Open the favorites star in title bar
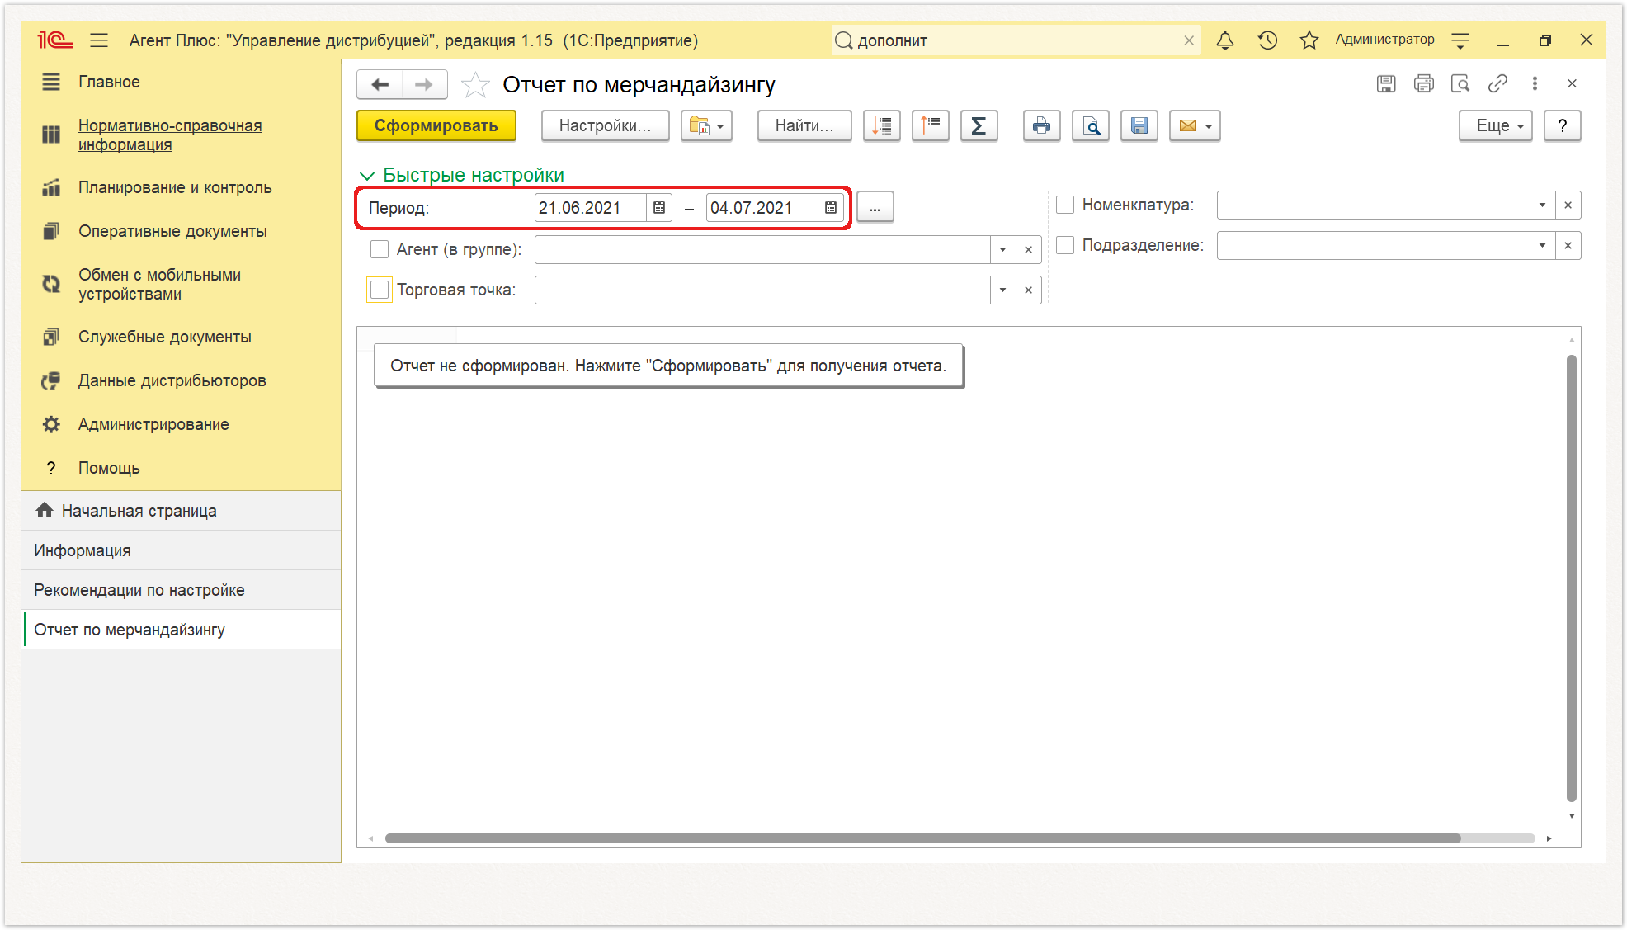 point(1309,40)
